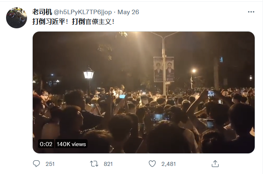Click the 821 retweets count
Viewport: 266px width, 174px height.
(108, 164)
